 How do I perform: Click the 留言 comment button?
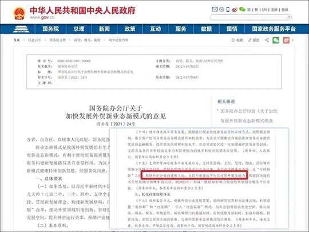tap(254, 40)
